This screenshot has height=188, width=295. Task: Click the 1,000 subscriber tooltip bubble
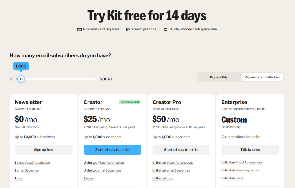point(21,66)
